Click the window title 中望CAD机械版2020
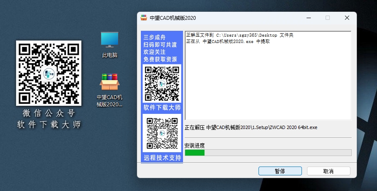This screenshot has width=377, height=191. pos(173,18)
